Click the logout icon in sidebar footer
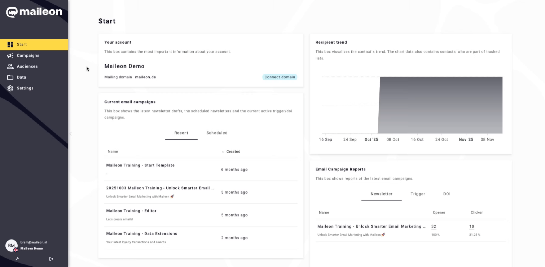545x267 pixels. [51, 259]
